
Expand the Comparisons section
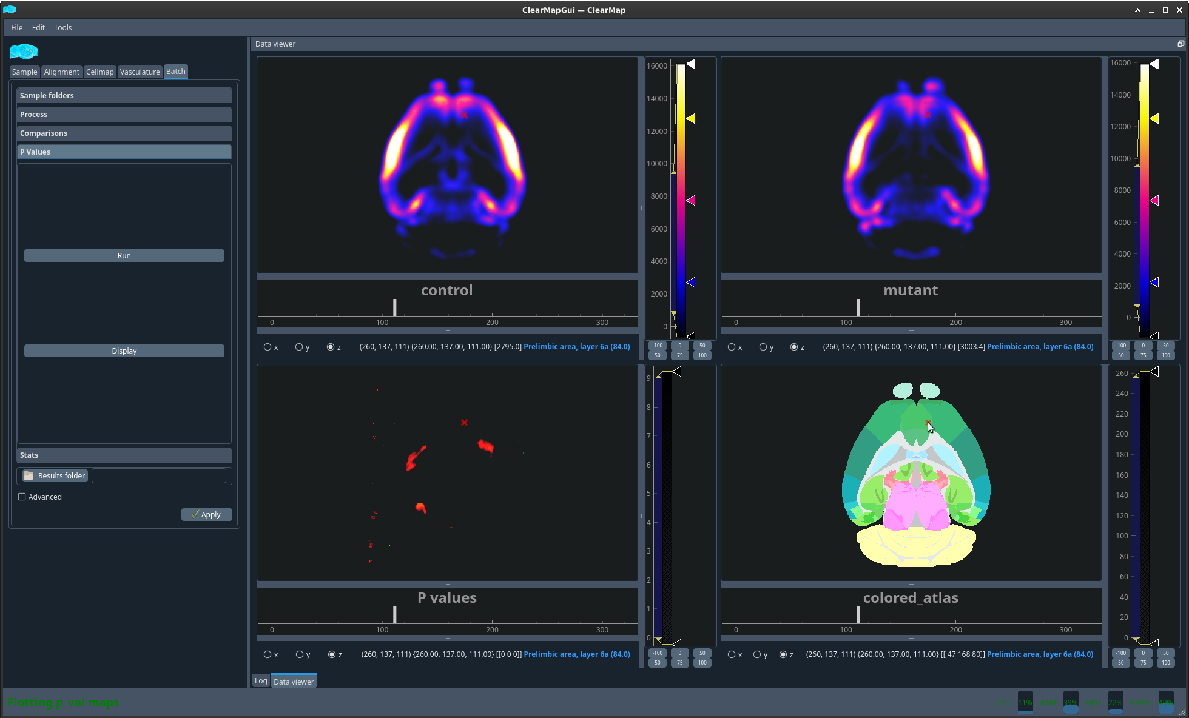(124, 133)
